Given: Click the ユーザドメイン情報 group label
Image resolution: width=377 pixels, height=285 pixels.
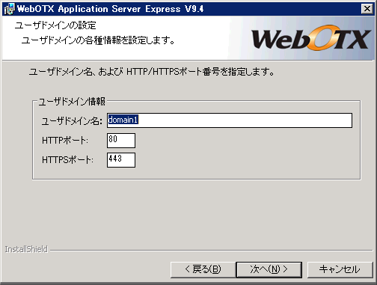Looking at the screenshot, I should click(x=72, y=102).
